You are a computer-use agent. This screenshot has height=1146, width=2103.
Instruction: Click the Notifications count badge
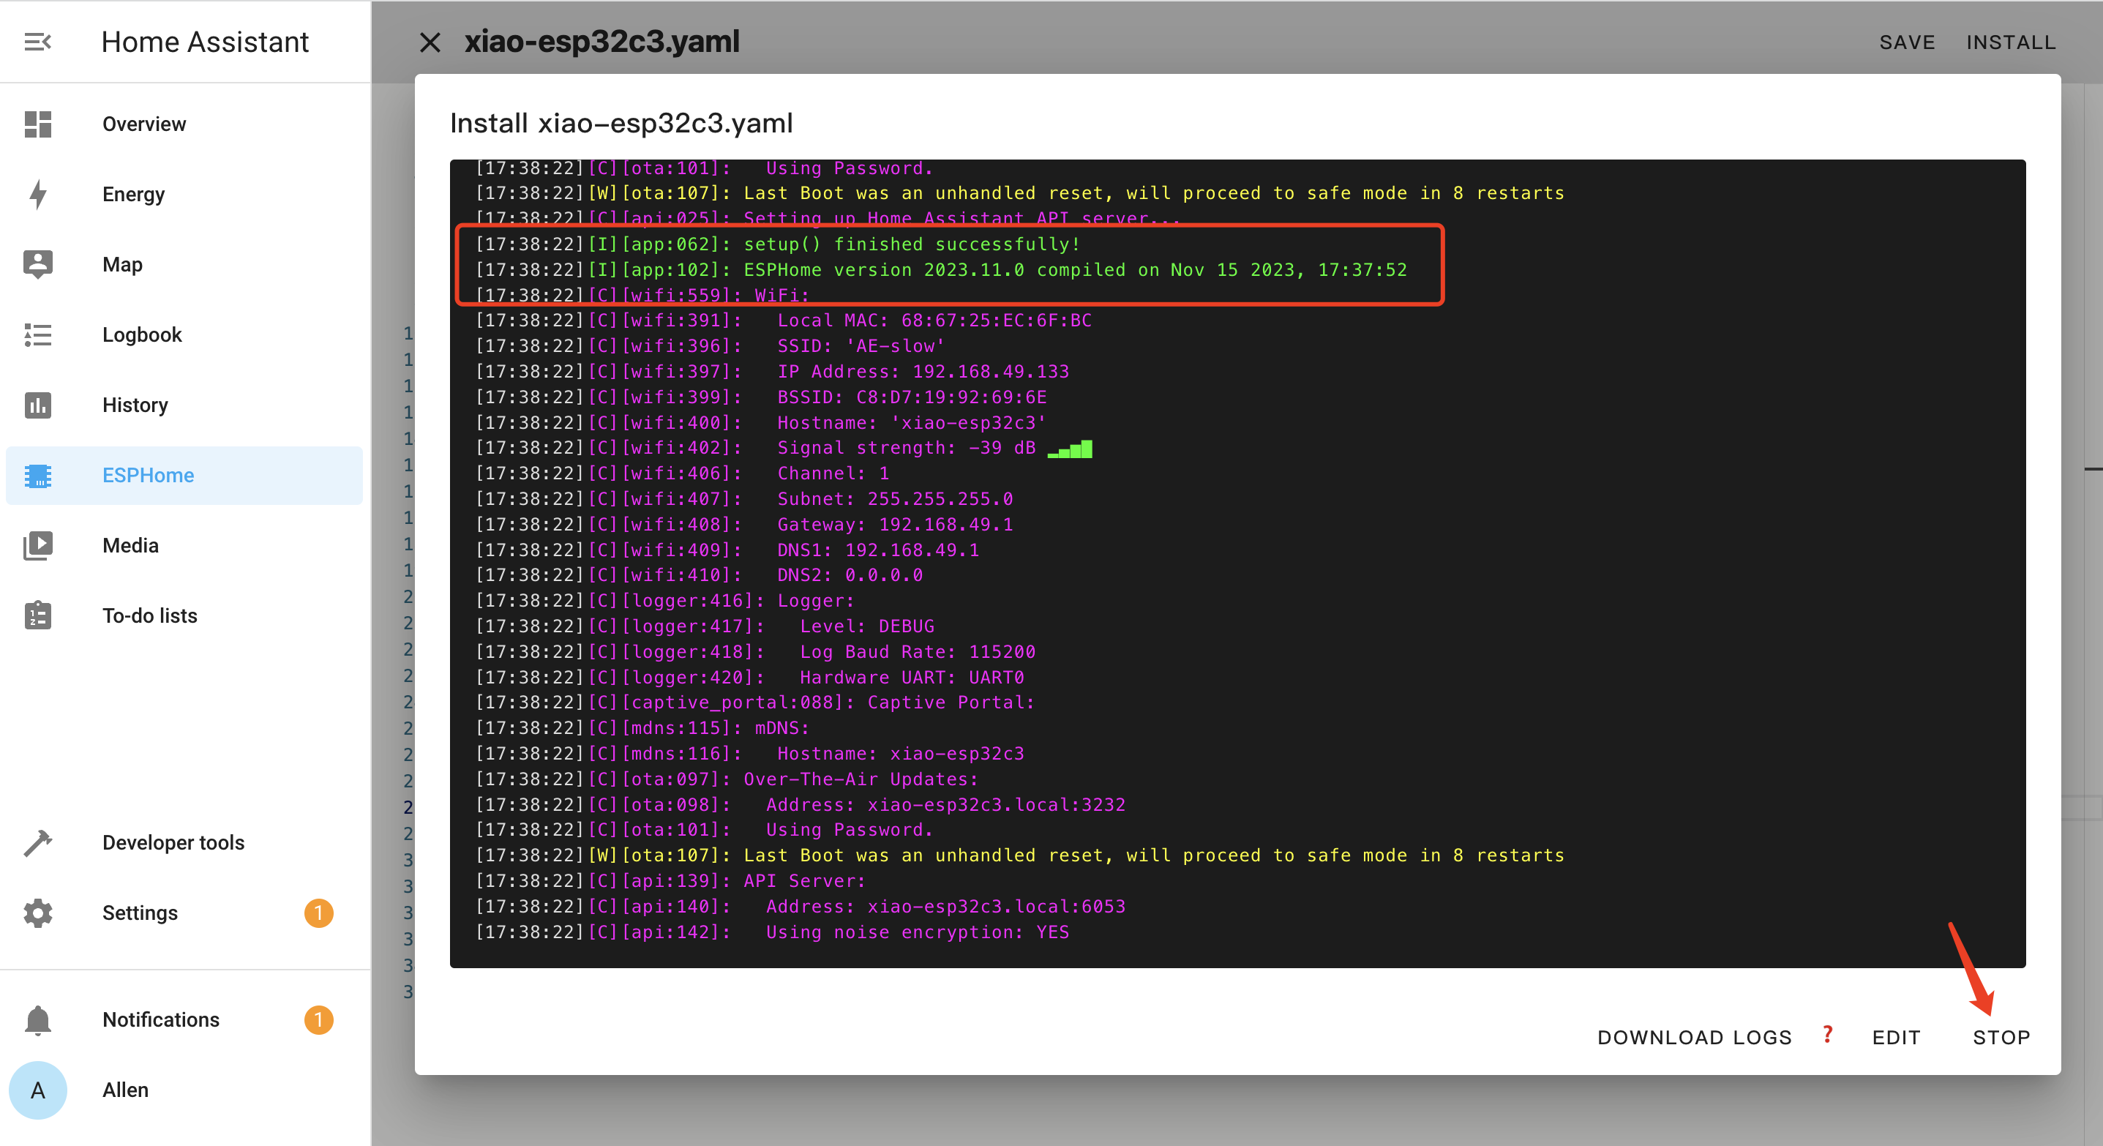(318, 1019)
